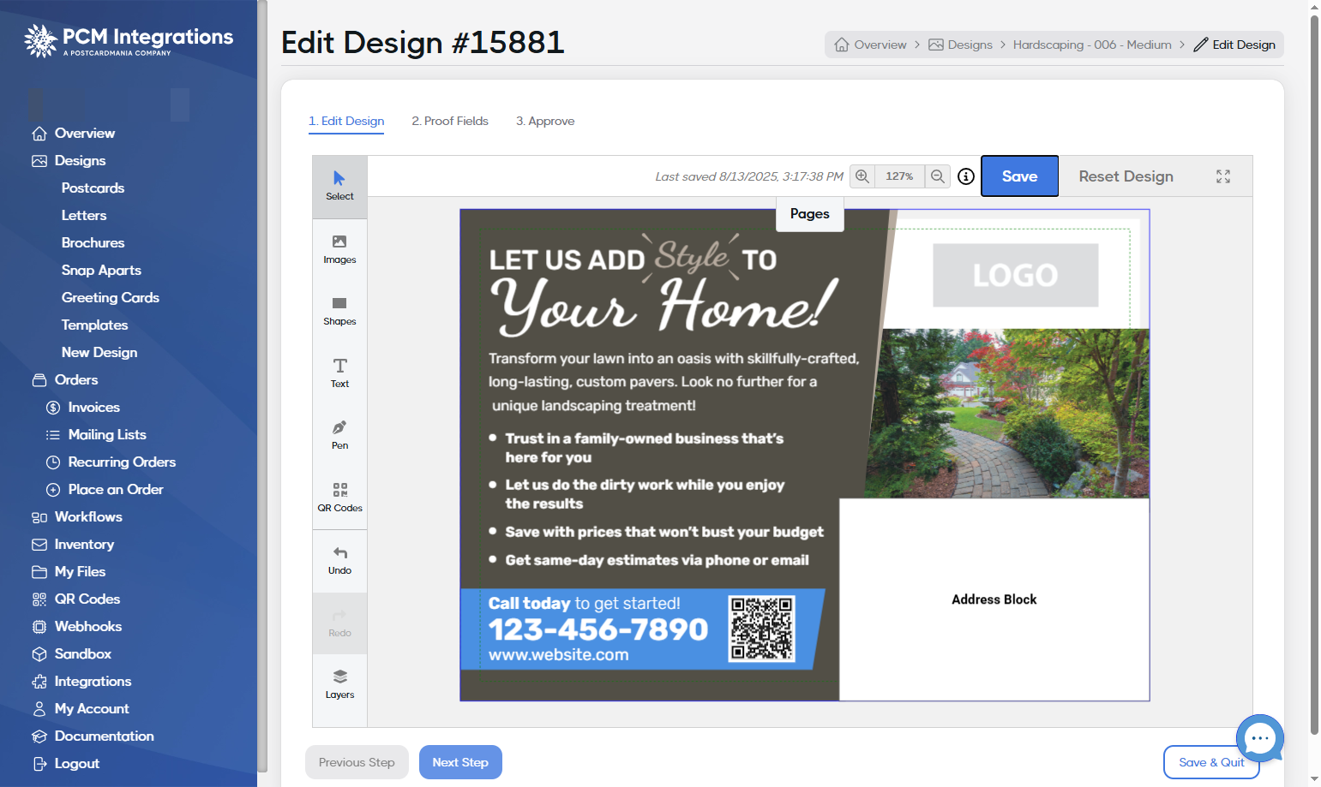Choose the Select arrow tool
The image size is (1321, 787).
coord(339,187)
